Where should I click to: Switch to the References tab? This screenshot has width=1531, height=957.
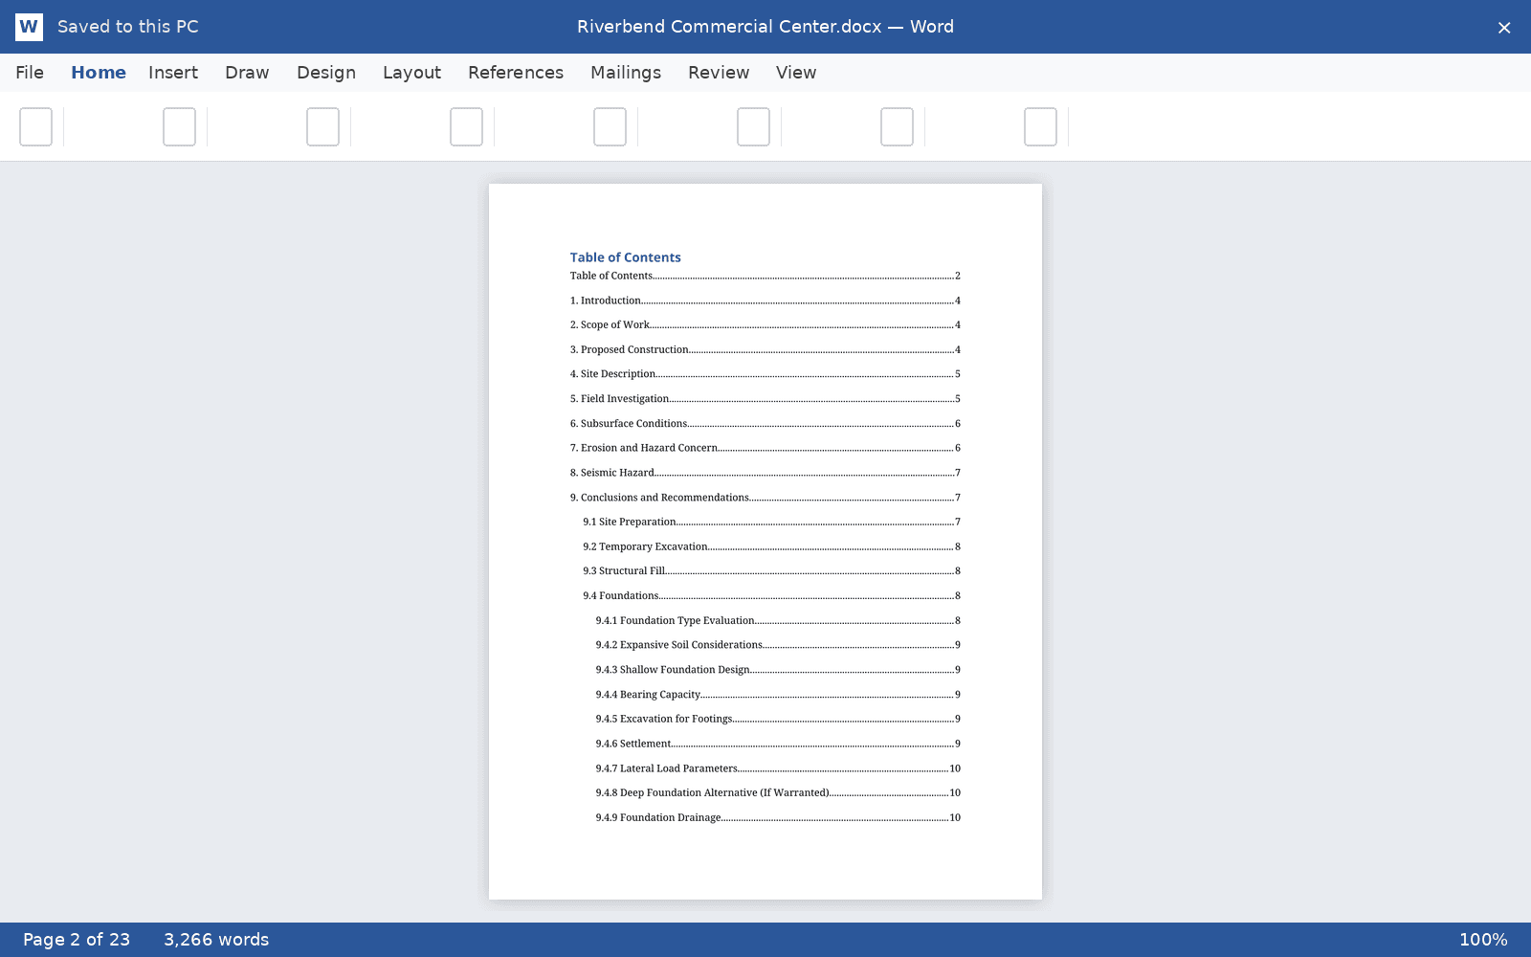click(516, 73)
